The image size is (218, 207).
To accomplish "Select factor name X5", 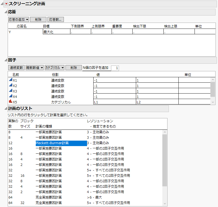I will pos(15,102).
